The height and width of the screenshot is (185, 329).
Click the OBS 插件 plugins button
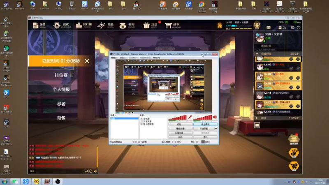pos(180,137)
